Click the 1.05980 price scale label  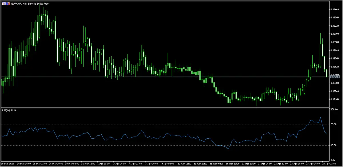(335, 42)
